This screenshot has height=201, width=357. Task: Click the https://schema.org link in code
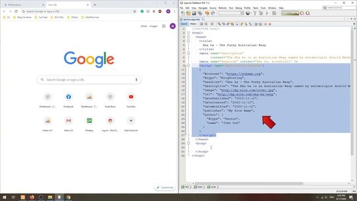pyautogui.click(x=244, y=74)
